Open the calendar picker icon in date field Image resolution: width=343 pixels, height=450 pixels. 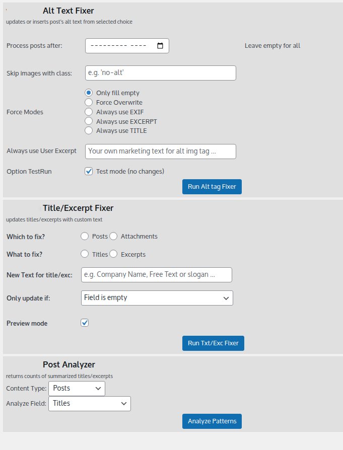(x=160, y=46)
